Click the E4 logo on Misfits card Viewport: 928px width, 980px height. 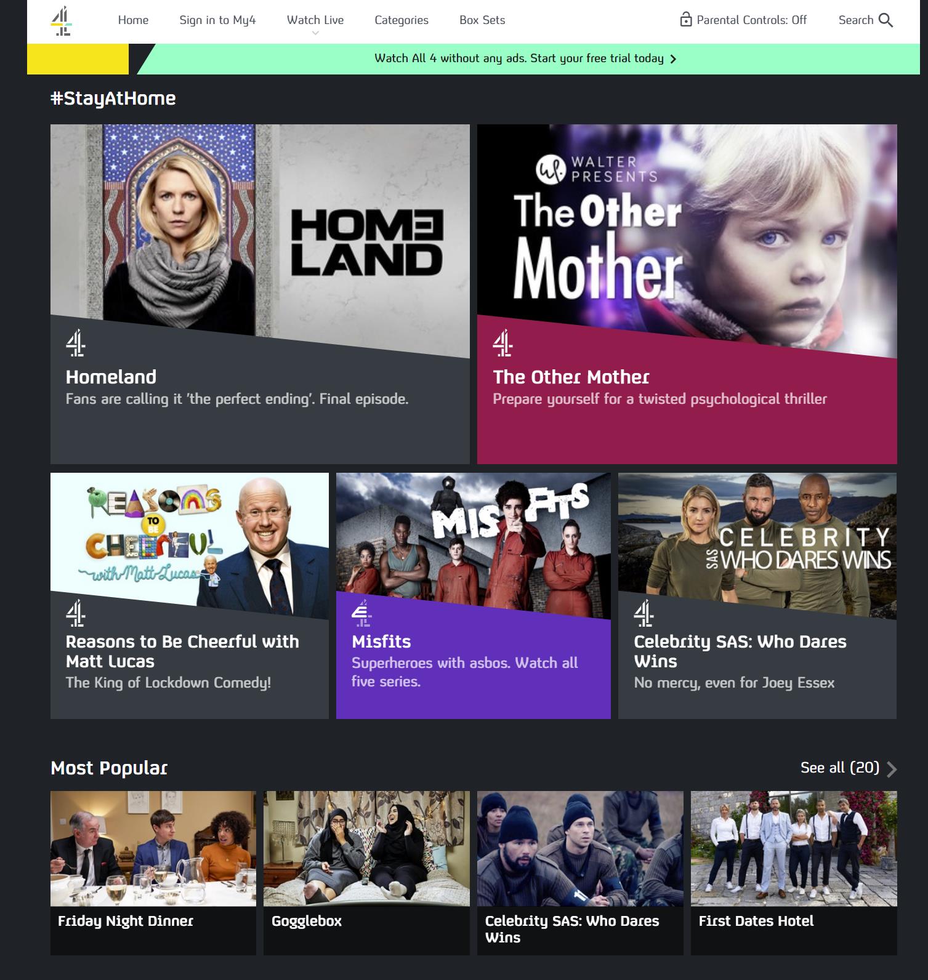tap(361, 613)
